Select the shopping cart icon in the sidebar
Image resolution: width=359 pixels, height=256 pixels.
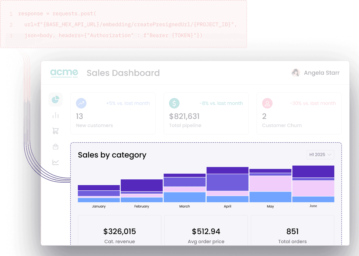tap(55, 131)
